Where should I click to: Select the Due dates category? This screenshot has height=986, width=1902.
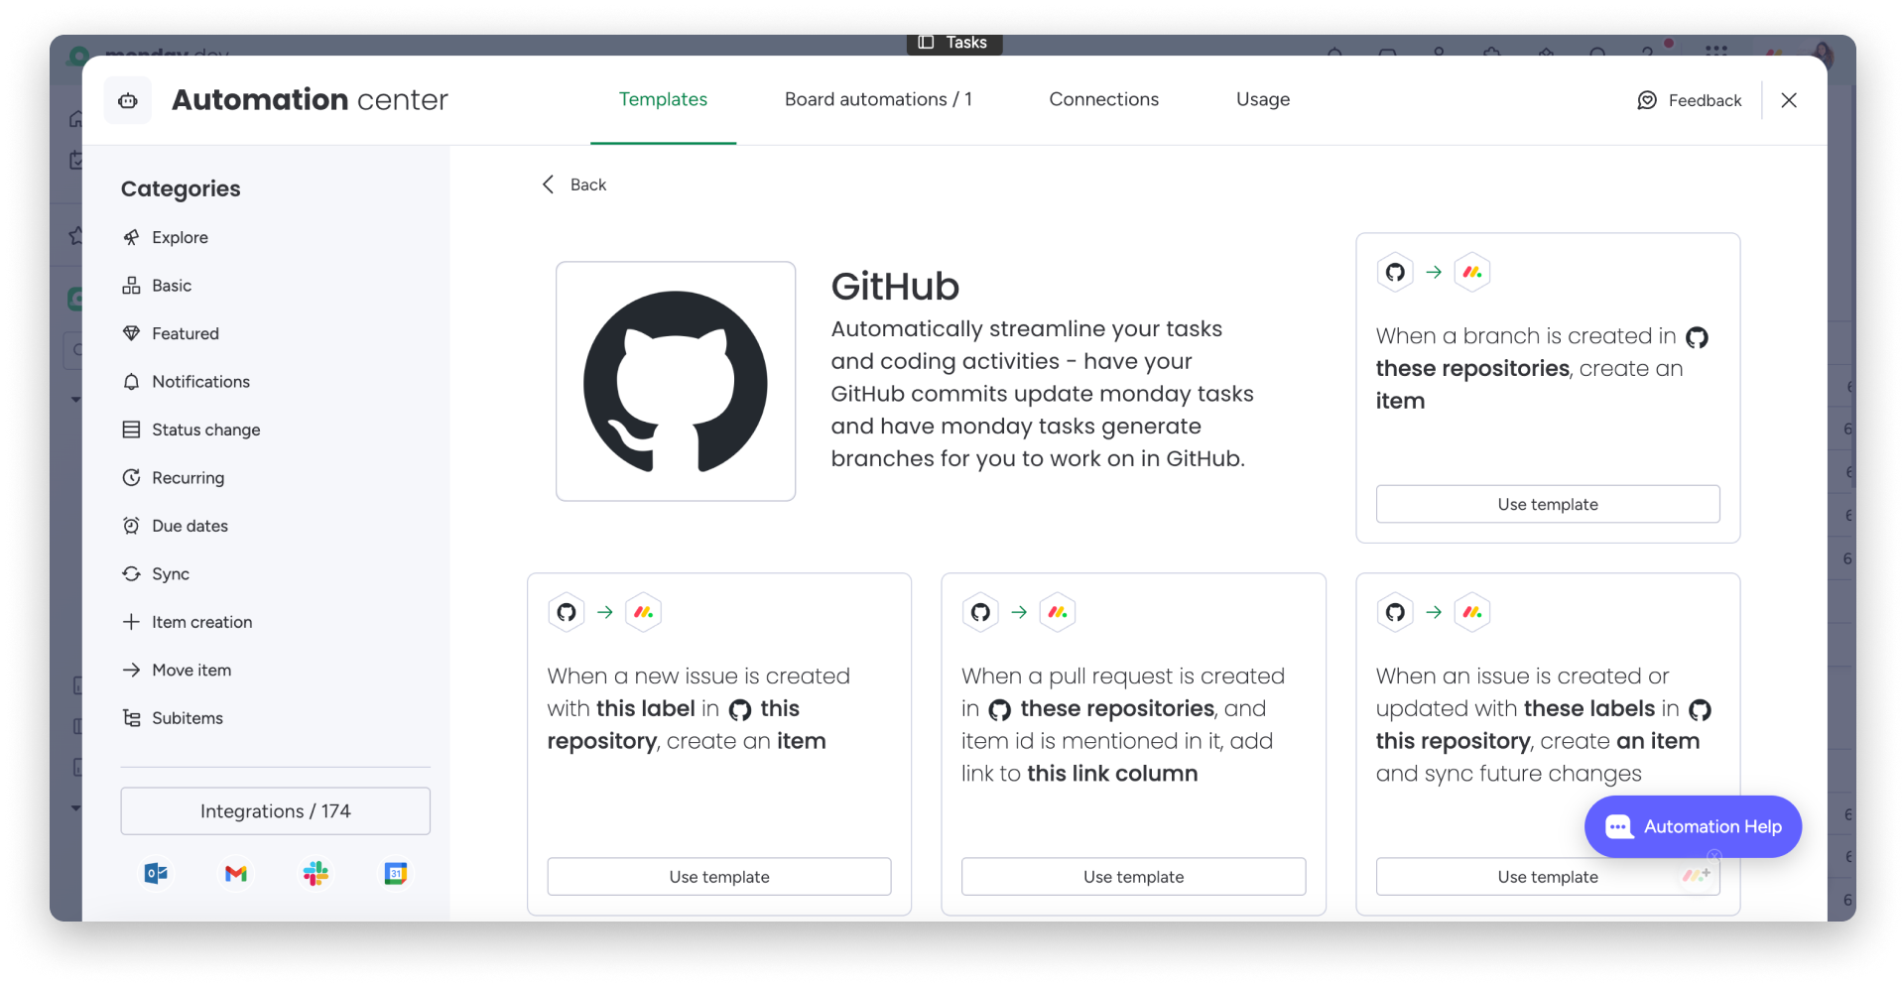point(175,526)
